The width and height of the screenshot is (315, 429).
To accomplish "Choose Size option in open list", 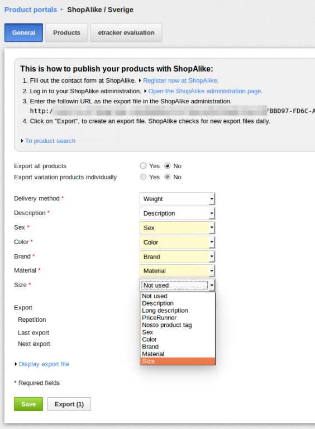I will coord(178,361).
